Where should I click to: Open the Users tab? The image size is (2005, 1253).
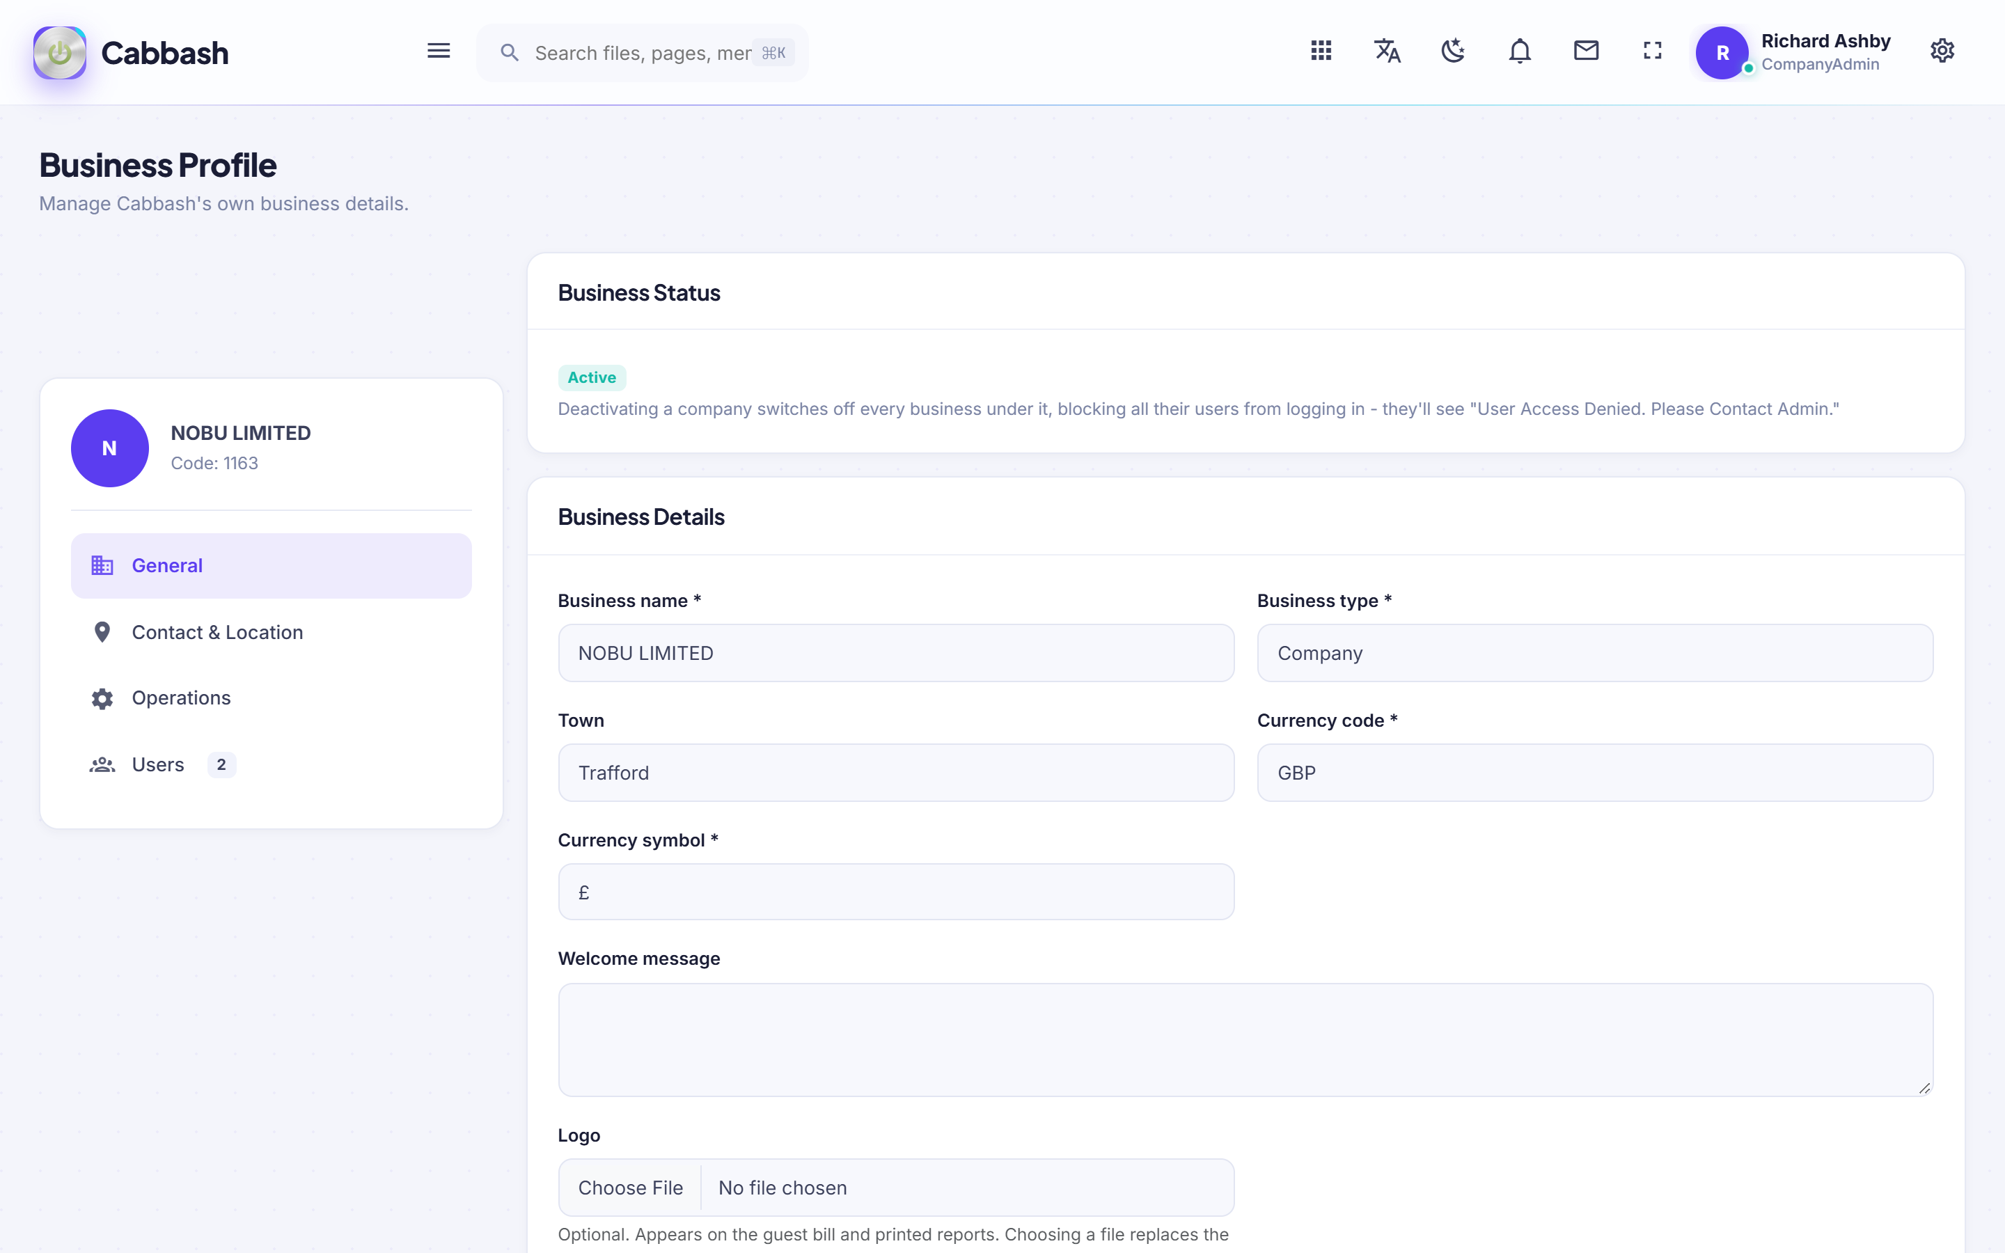click(x=271, y=765)
